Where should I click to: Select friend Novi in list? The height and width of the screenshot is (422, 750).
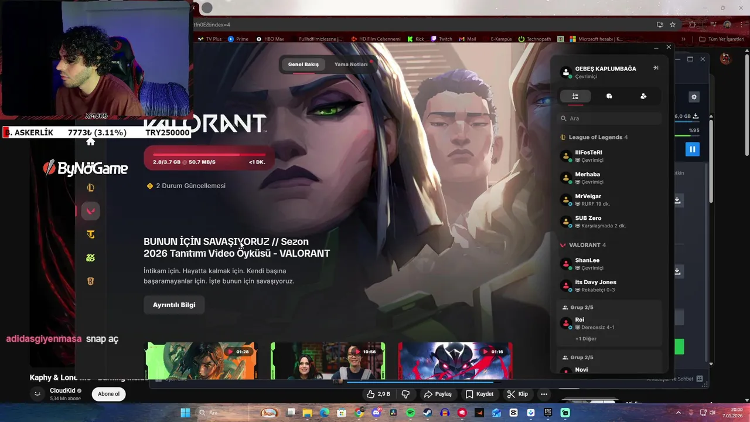point(609,370)
